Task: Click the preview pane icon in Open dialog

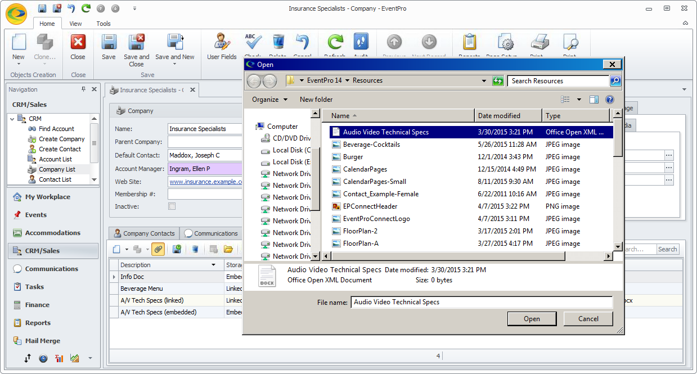Action: click(593, 100)
